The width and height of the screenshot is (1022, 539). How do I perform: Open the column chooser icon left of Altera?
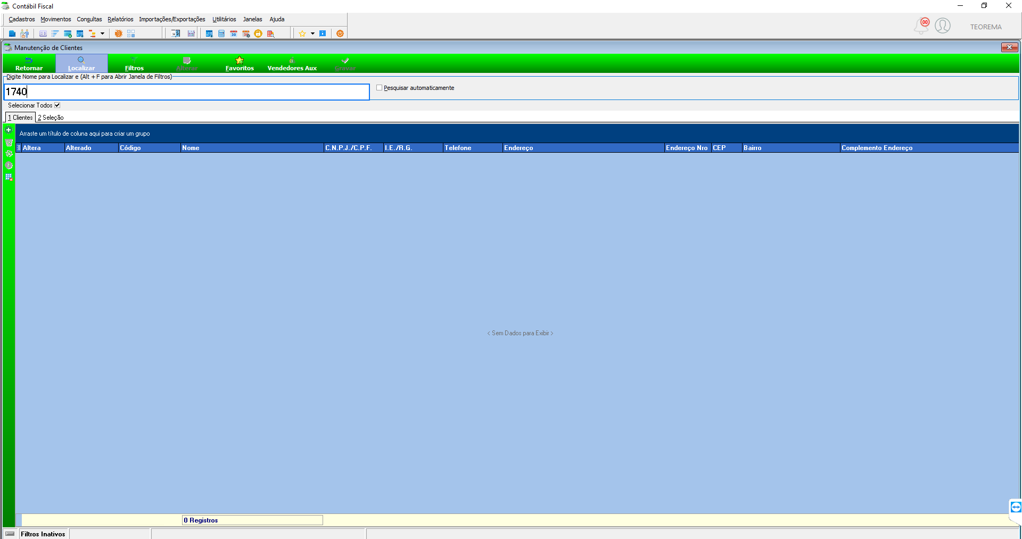click(19, 148)
